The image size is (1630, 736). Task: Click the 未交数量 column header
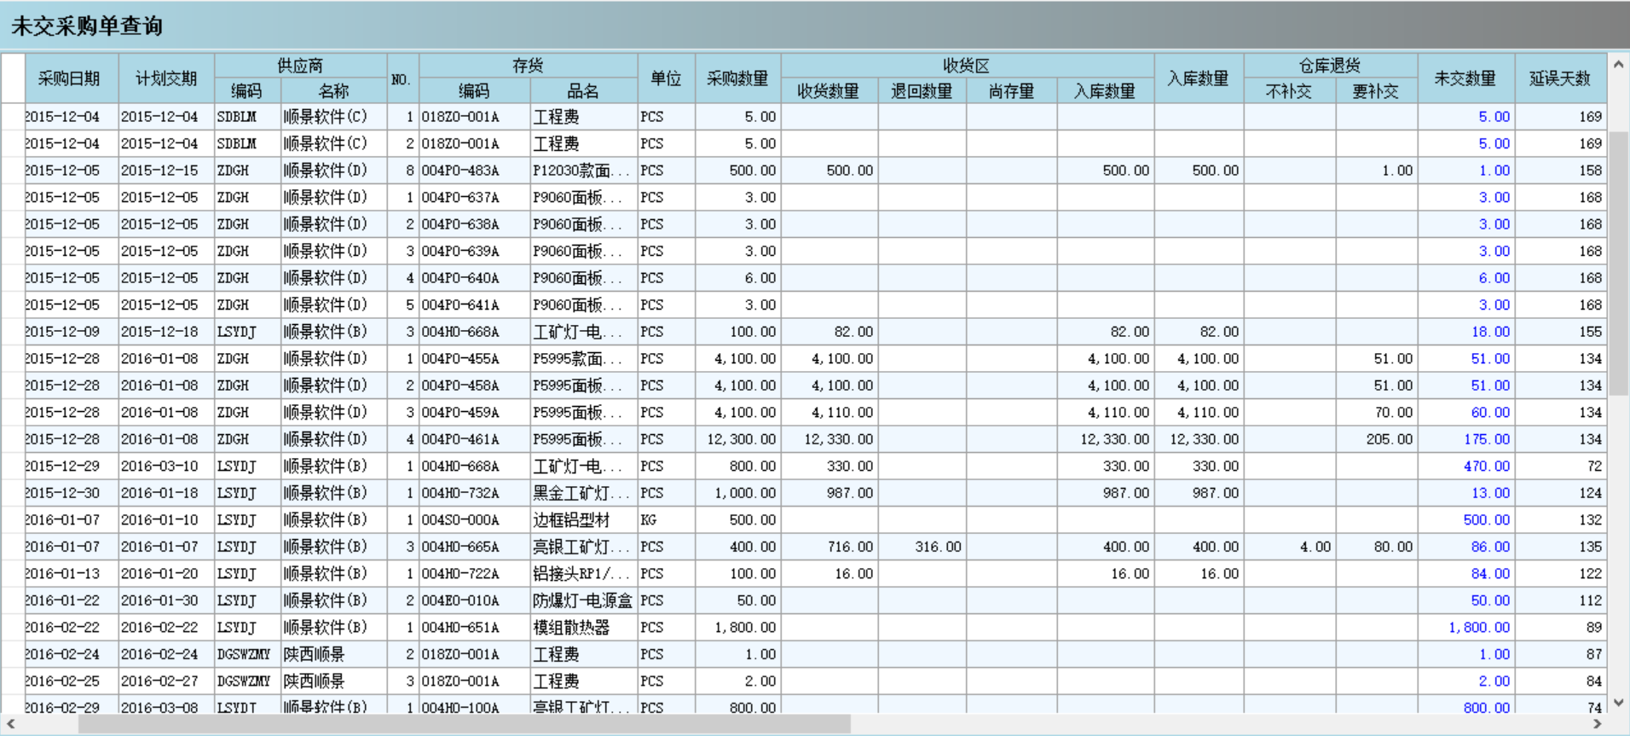[1465, 78]
